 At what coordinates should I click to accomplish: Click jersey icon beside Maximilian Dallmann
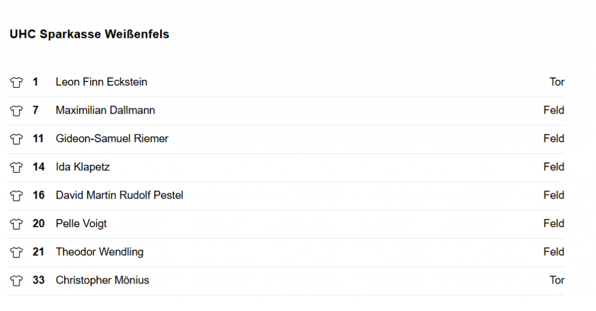[x=16, y=111]
